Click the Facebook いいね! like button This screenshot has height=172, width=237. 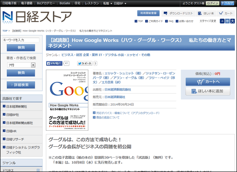pos(54,63)
